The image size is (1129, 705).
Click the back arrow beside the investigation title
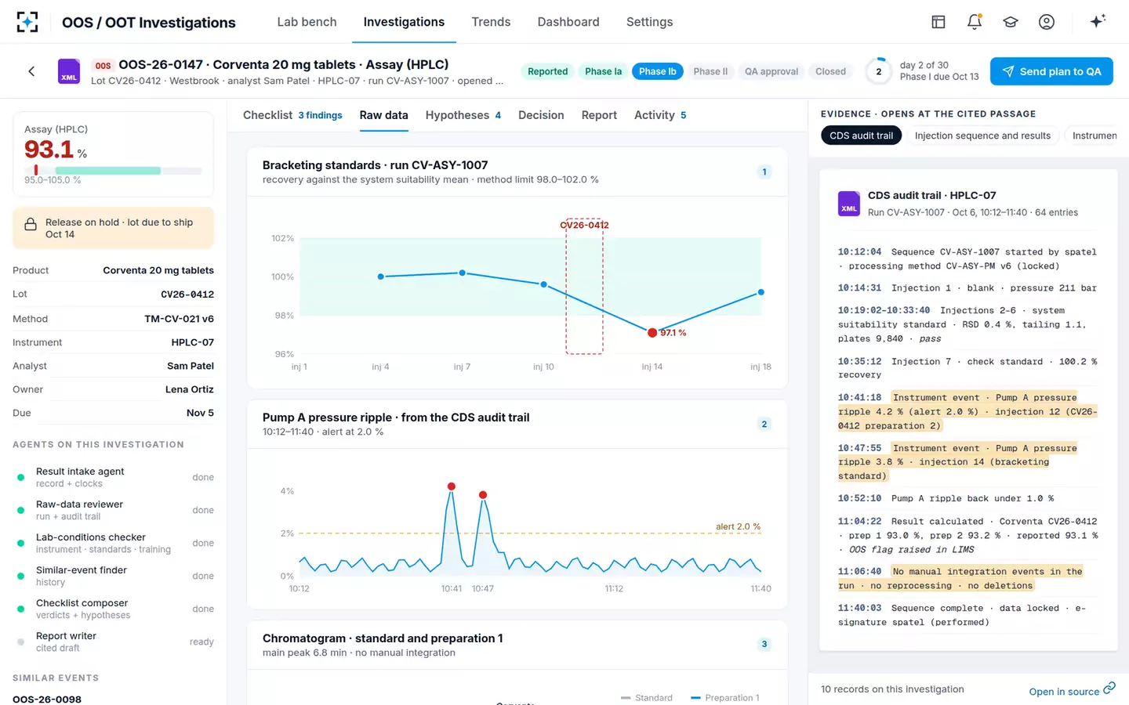pyautogui.click(x=31, y=71)
